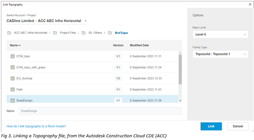The image size is (254, 140).
Task: Close the Link Topography dialog
Action: tap(250, 4)
